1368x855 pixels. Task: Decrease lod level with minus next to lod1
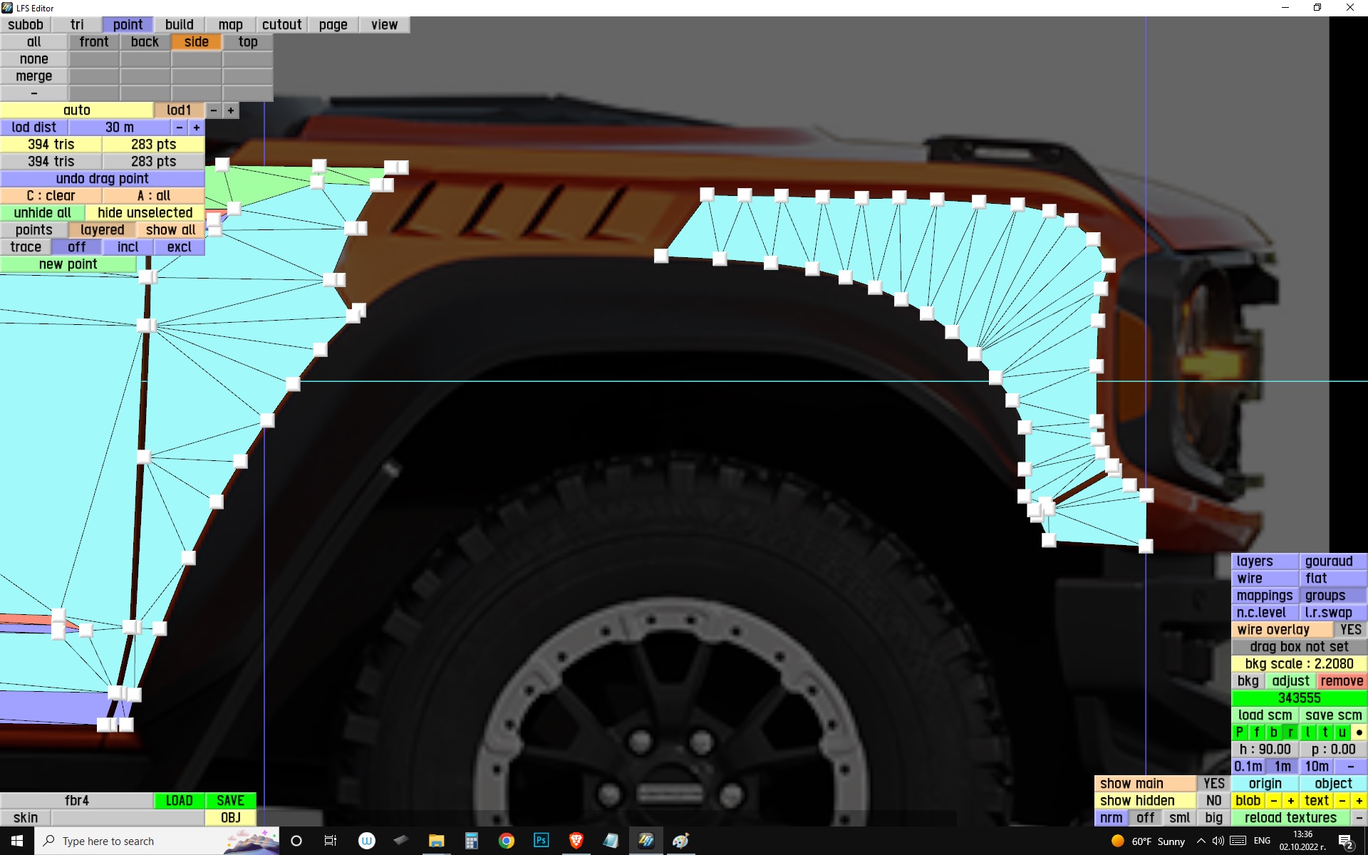(213, 110)
